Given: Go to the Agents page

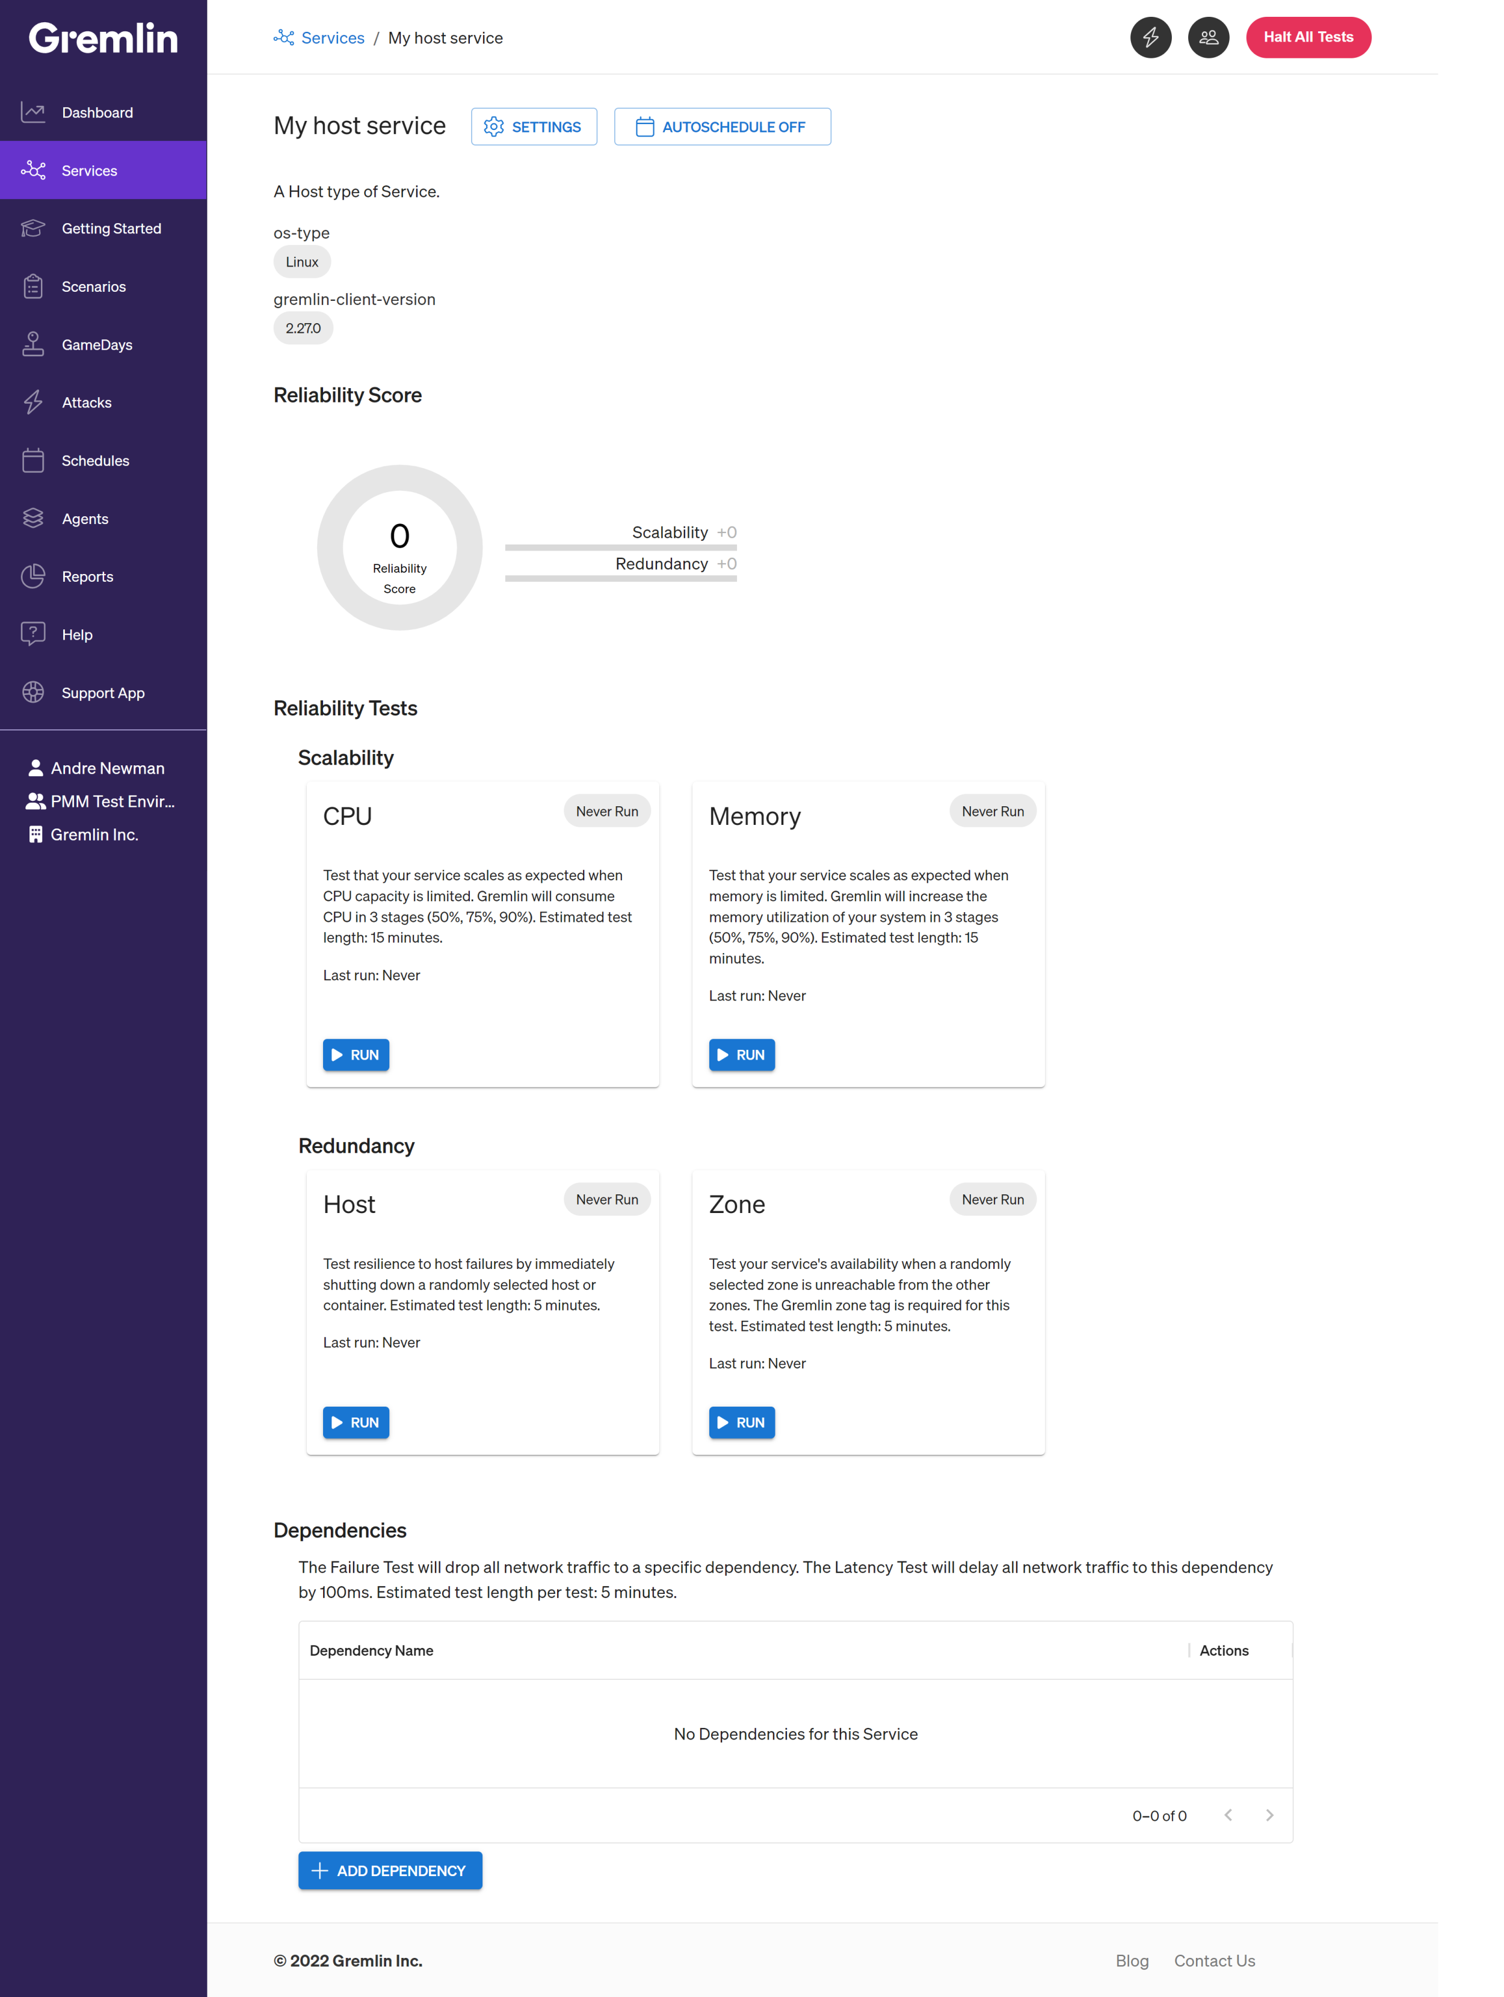Looking at the screenshot, I should tap(103, 518).
